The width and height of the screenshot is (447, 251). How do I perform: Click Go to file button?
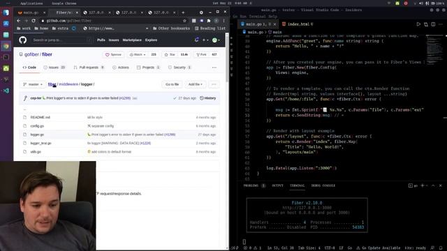[x=173, y=84]
